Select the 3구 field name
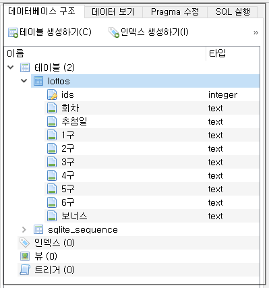 (67, 162)
